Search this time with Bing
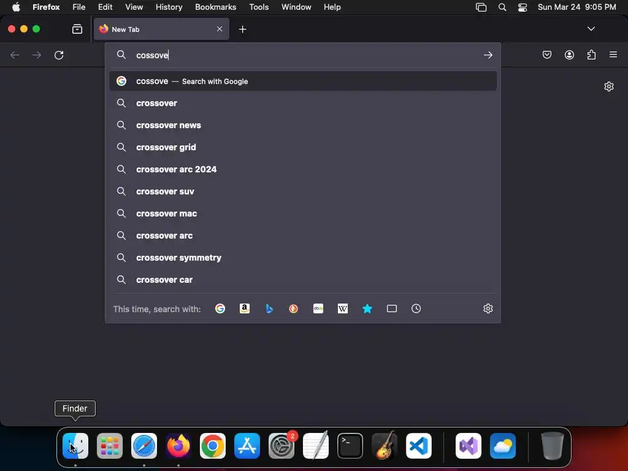This screenshot has height=471, width=628. coord(269,309)
